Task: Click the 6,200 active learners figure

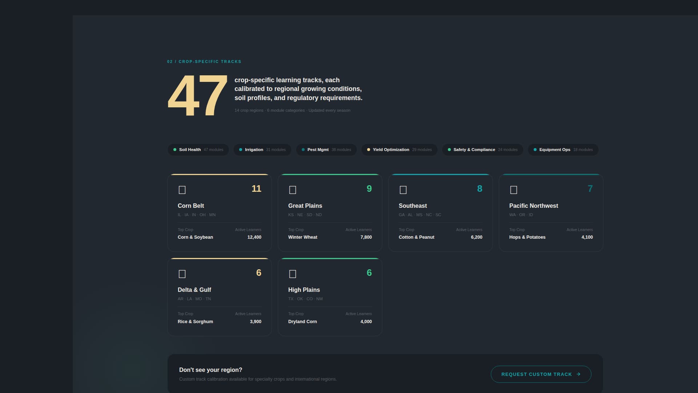Action: [477, 237]
